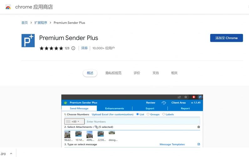249x157 pixels.
Task: Open the rating info icon beside 123
Action: [x=73, y=48]
